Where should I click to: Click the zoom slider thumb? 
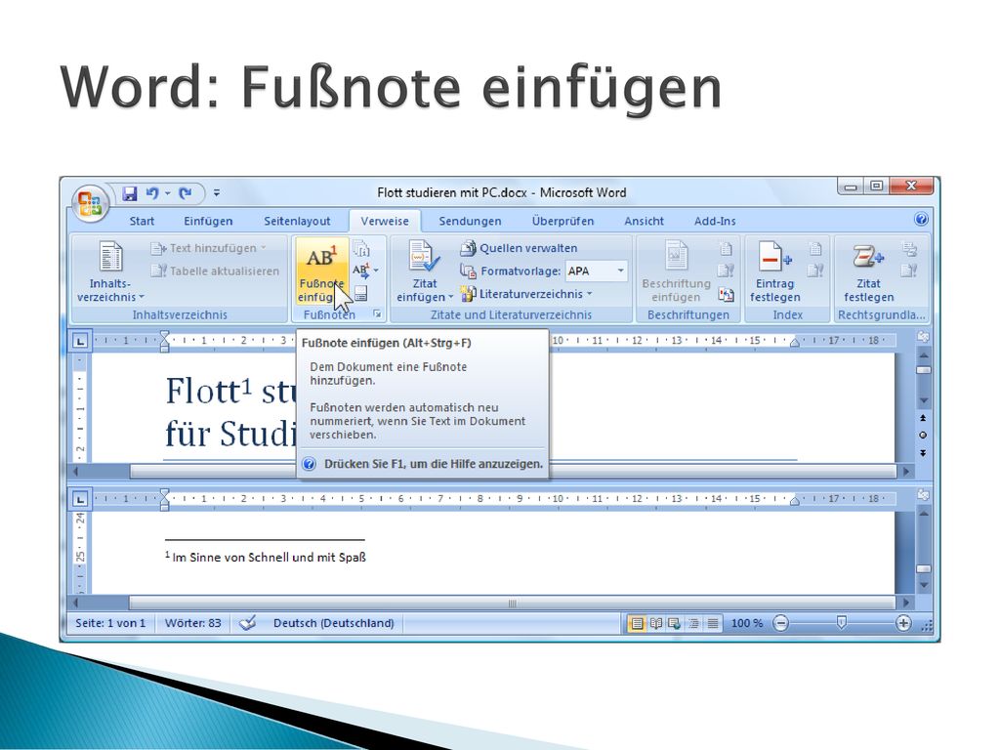point(841,622)
